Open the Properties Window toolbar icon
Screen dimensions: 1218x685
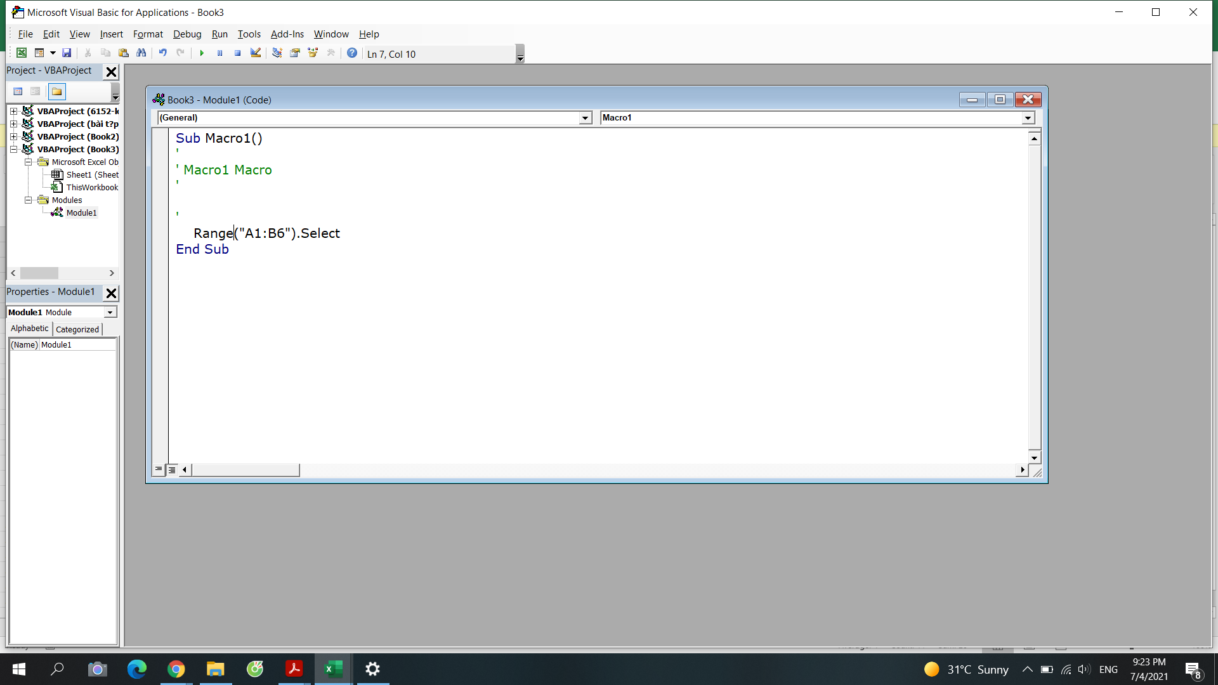point(295,53)
